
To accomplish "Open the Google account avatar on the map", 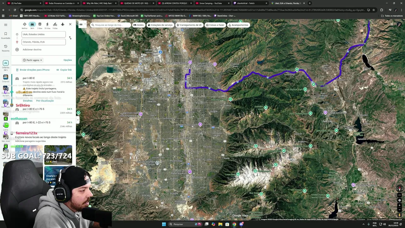I will [399, 24].
